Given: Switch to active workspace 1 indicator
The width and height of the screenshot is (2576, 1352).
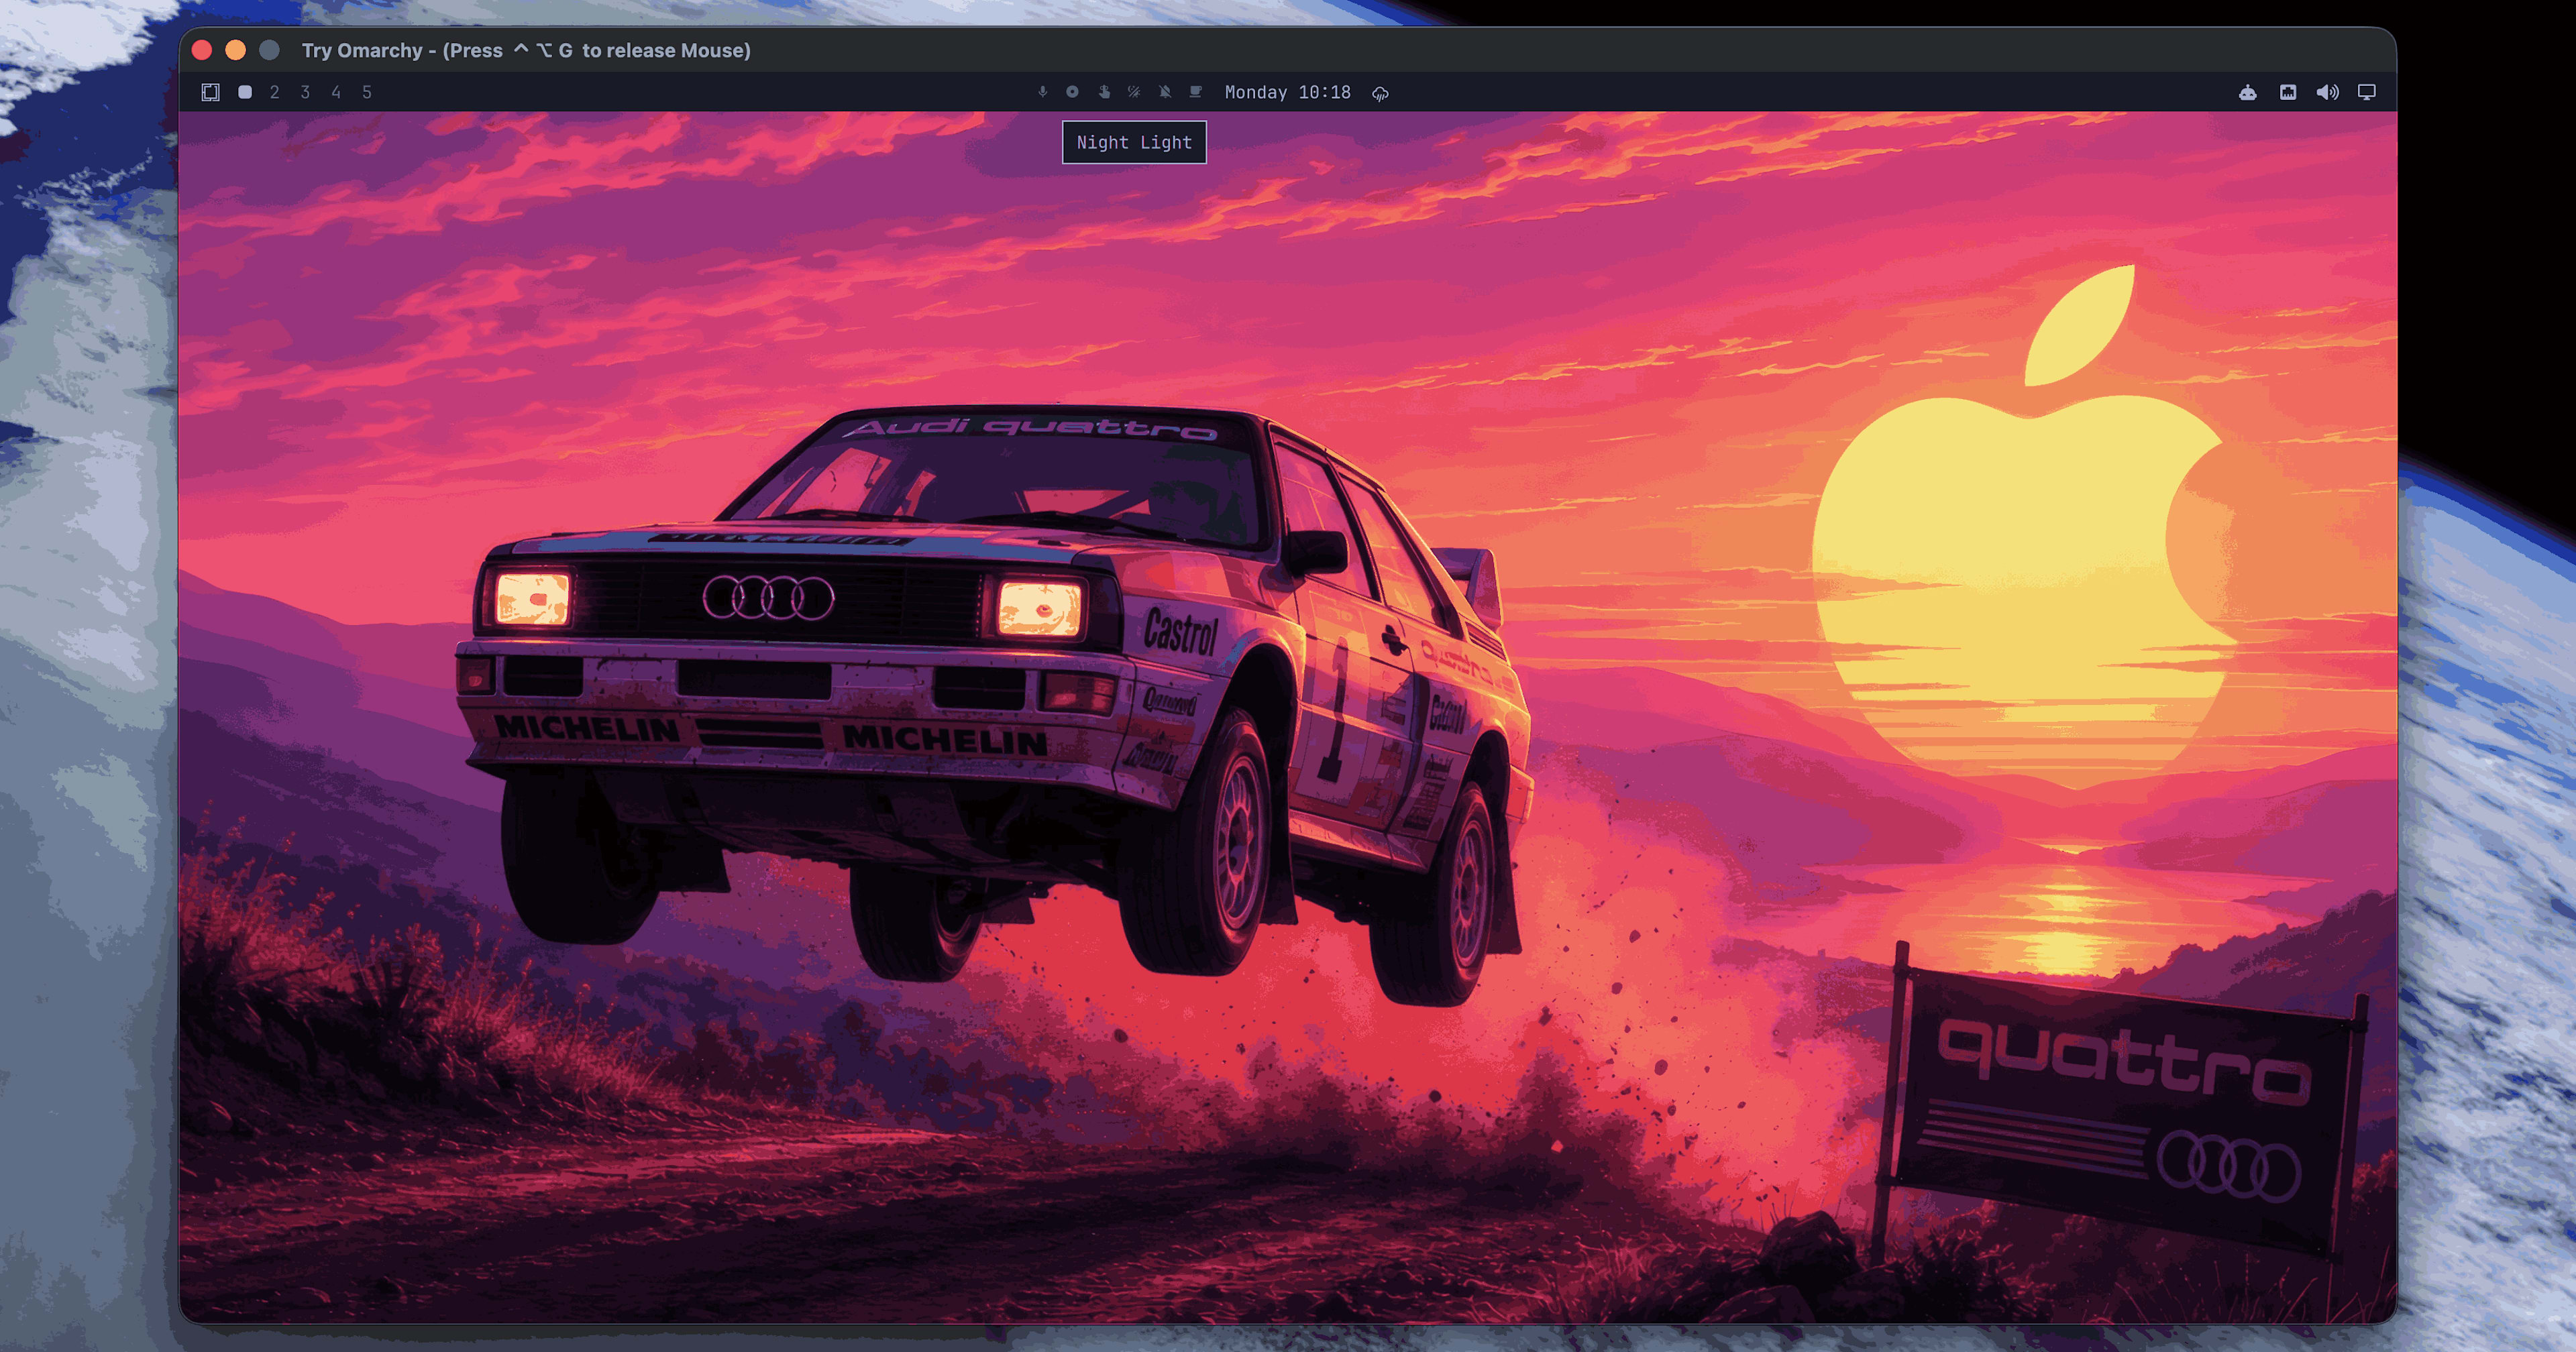Looking at the screenshot, I should click(x=245, y=92).
